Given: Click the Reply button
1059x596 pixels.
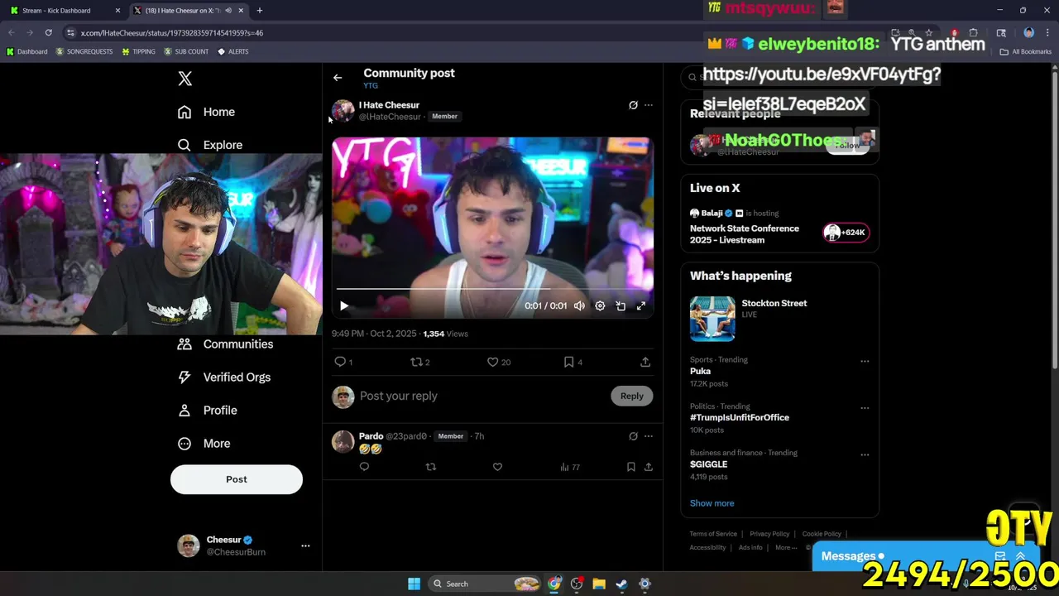Looking at the screenshot, I should (632, 396).
